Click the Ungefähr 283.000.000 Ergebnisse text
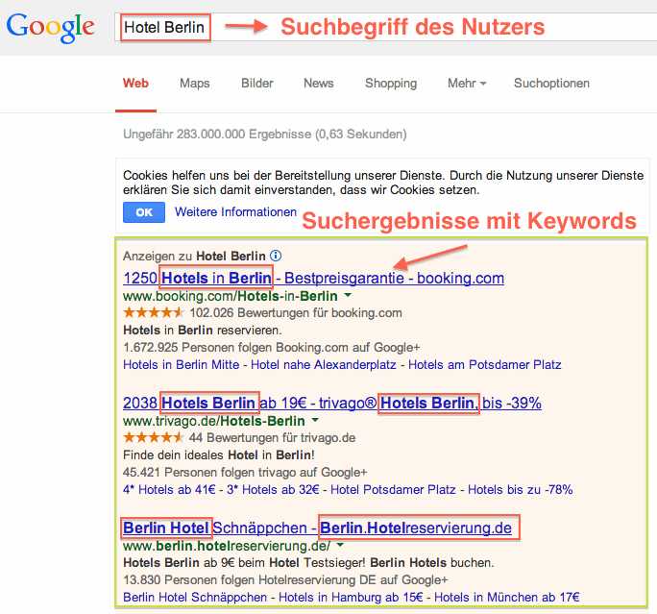657x614 pixels. [265, 135]
